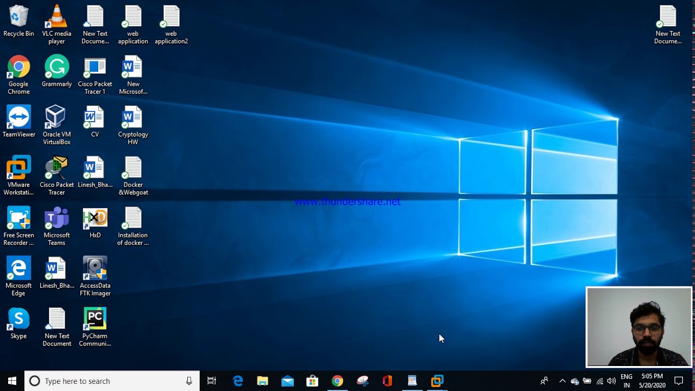Select the TeamViewer desktop shortcut
695x391 pixels.
[18, 122]
